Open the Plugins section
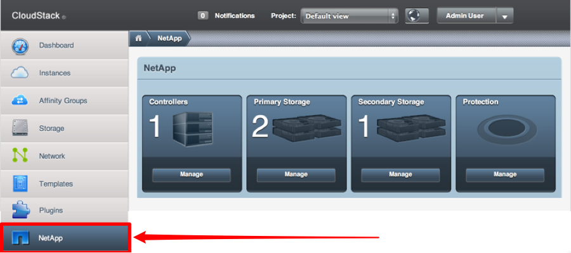Screen dimensions: 571x253 64,210
